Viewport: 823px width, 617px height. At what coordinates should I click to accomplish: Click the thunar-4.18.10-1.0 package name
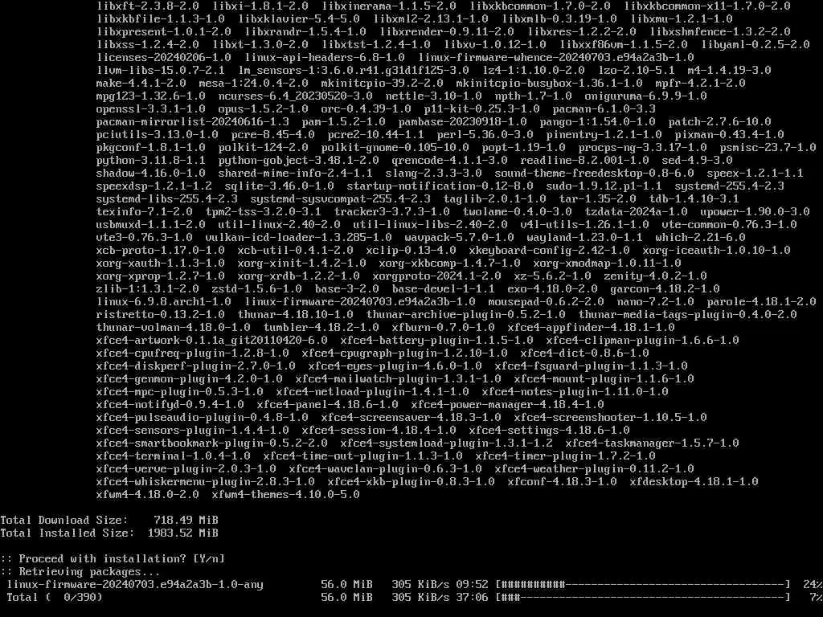[x=296, y=314]
